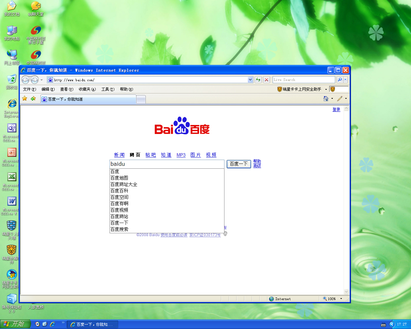
Task: Choose the 百度百科 suggestion
Action: click(167, 191)
